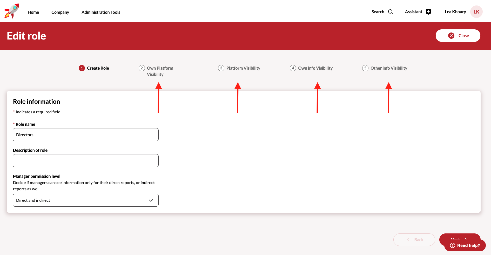Select the Other info Visibility step label
This screenshot has width=491, height=255.
[x=389, y=68]
